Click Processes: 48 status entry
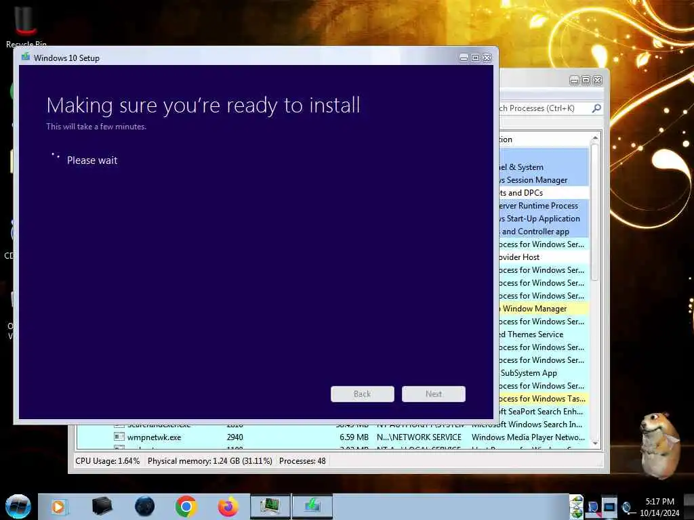 click(x=302, y=460)
